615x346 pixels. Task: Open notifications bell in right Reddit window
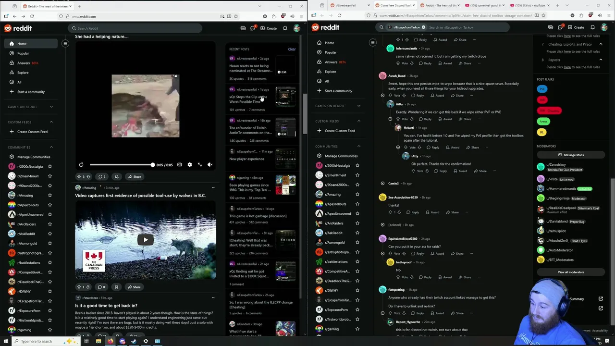click(592, 27)
